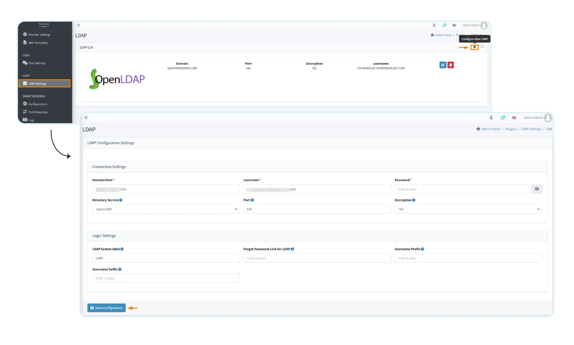This screenshot has height=345, width=574.
Task: Click Forgot Password Link for LDAP field
Action: pyautogui.click(x=317, y=258)
